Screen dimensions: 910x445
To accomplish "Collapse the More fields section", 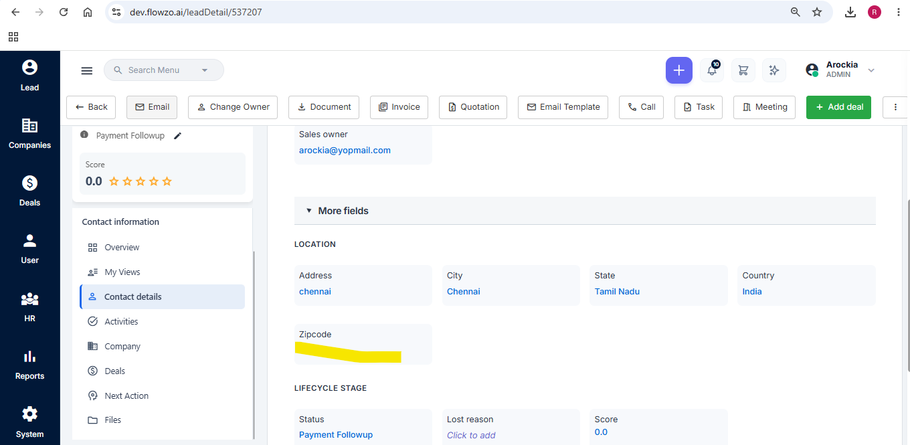I will click(585, 211).
